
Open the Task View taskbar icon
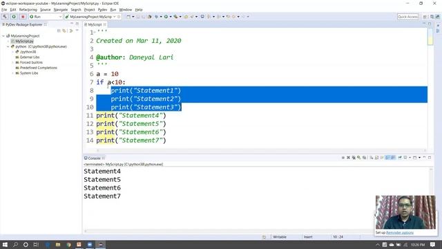pos(36,244)
